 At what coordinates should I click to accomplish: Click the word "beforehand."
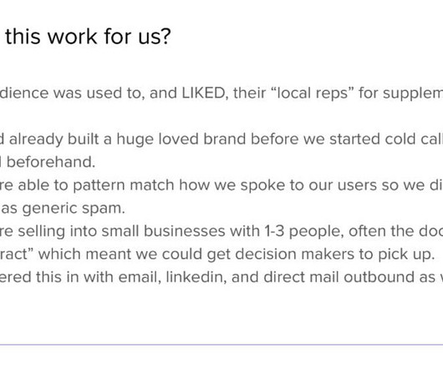(51, 162)
